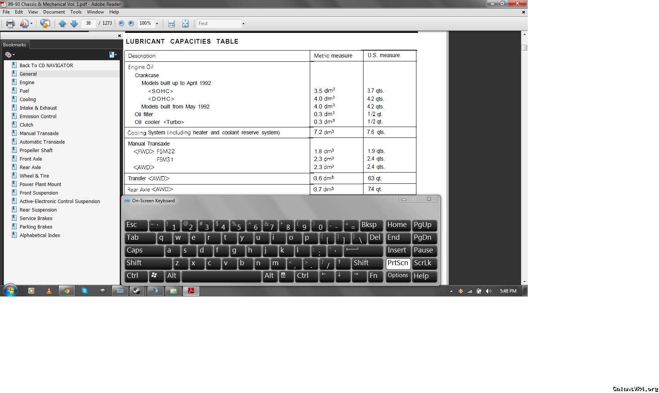Select the fit width scrolling icon
This screenshot has width=659, height=393.
coord(171,24)
